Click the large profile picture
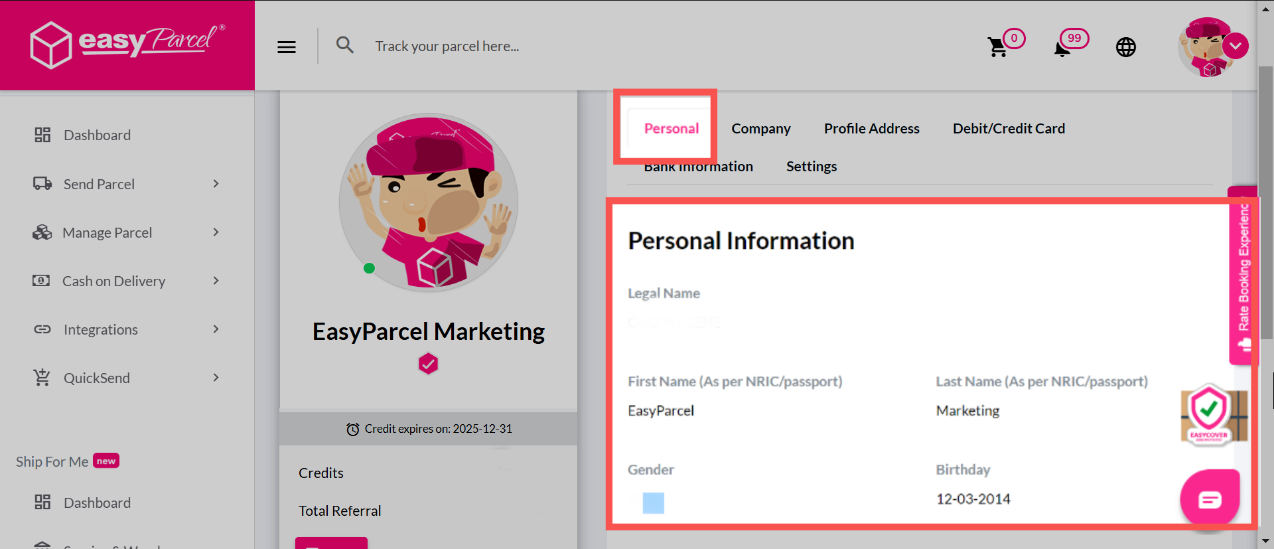This screenshot has width=1274, height=549. (429, 202)
